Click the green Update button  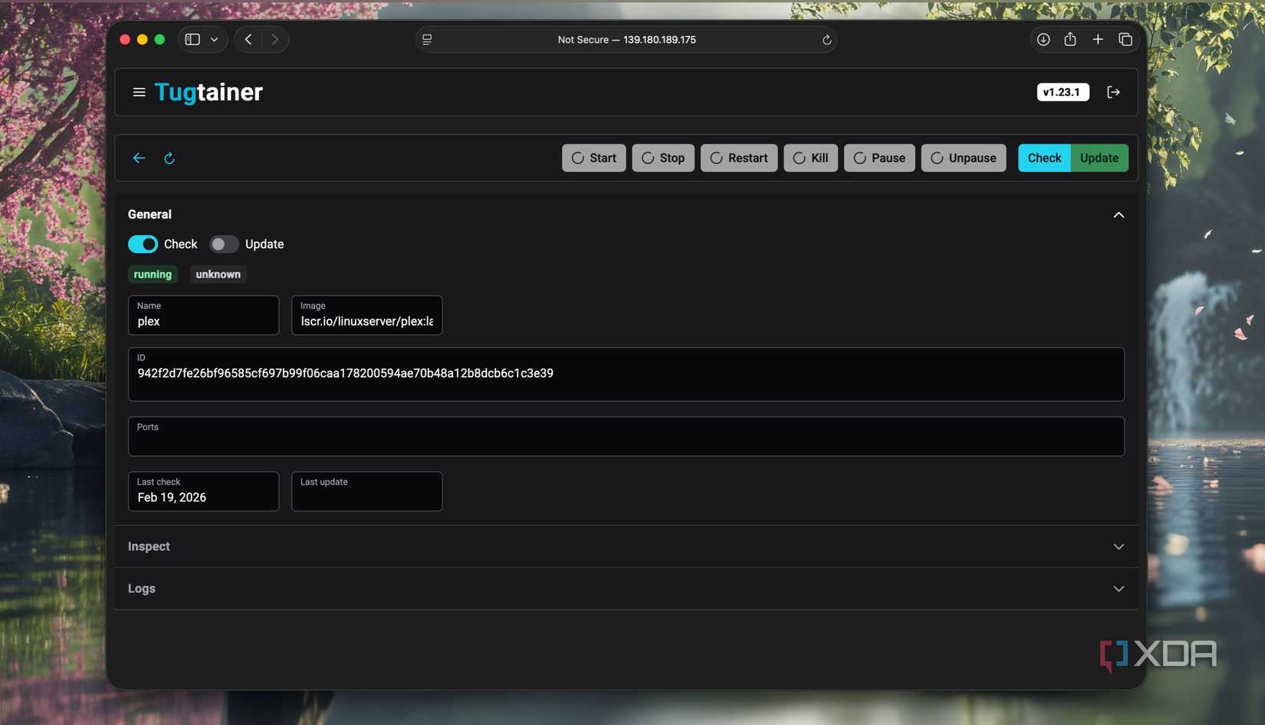[1099, 158]
